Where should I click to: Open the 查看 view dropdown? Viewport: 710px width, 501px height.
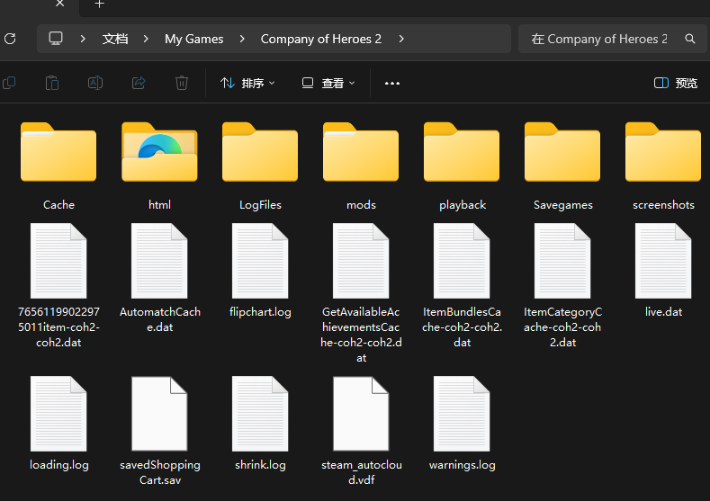click(x=328, y=84)
